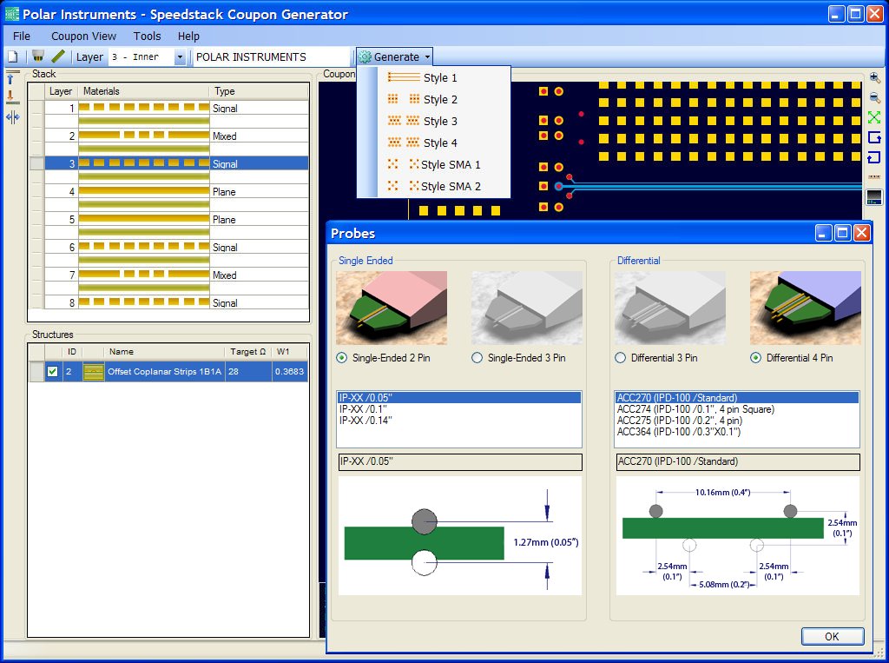Select IP-XX /0.14" in the probe list
This screenshot has width=889, height=663.
tap(459, 420)
